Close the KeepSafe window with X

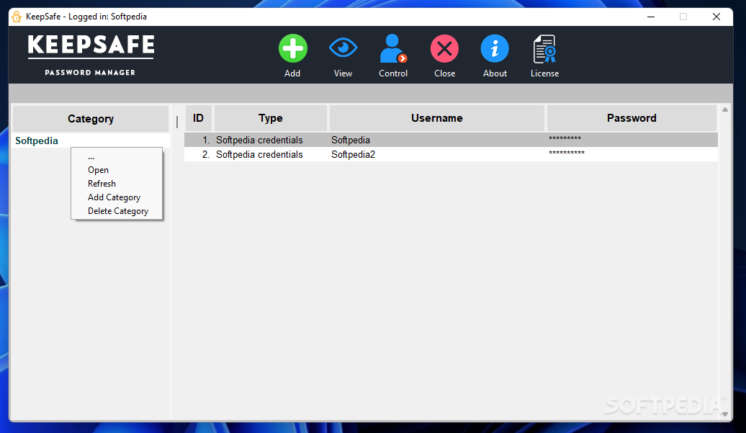pos(716,17)
